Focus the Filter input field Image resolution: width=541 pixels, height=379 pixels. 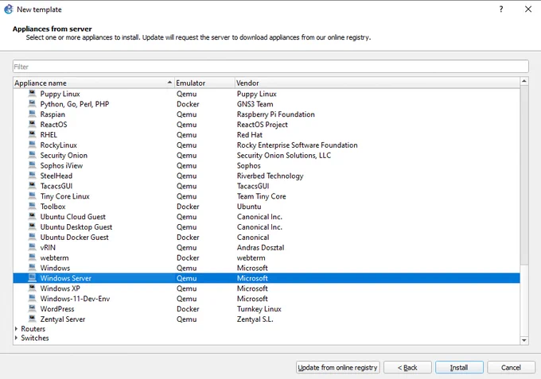[270, 67]
